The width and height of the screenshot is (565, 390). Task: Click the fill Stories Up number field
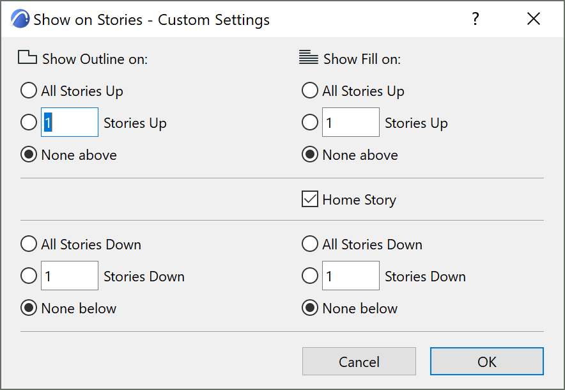tap(351, 122)
